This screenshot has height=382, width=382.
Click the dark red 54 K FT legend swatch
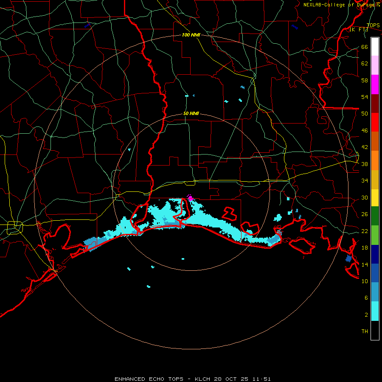(375, 103)
